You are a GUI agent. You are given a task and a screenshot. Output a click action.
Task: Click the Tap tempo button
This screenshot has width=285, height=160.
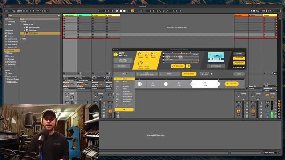tap(14, 11)
